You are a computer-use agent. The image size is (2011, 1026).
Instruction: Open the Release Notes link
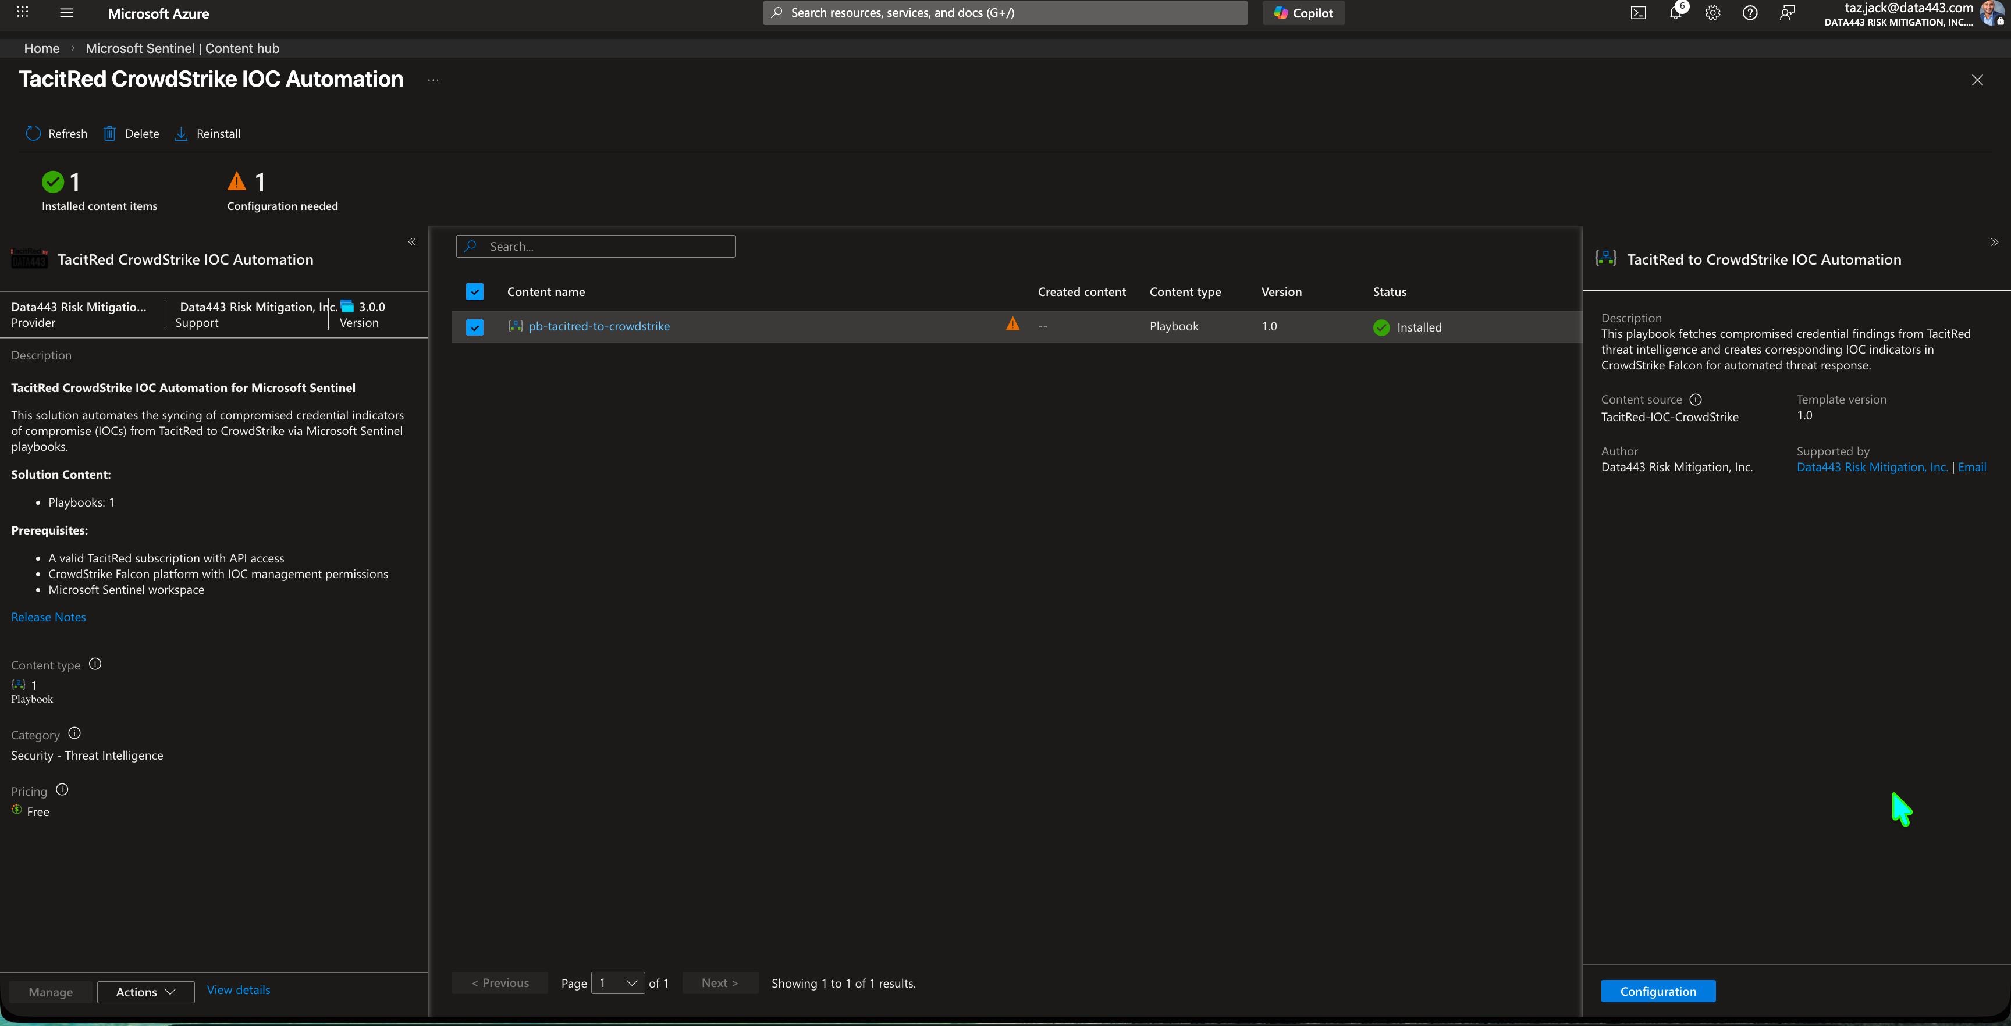[x=48, y=617]
